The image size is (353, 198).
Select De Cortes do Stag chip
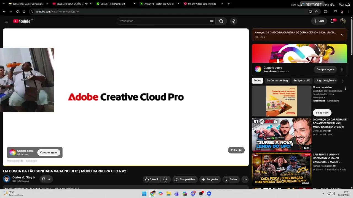tap(277, 81)
